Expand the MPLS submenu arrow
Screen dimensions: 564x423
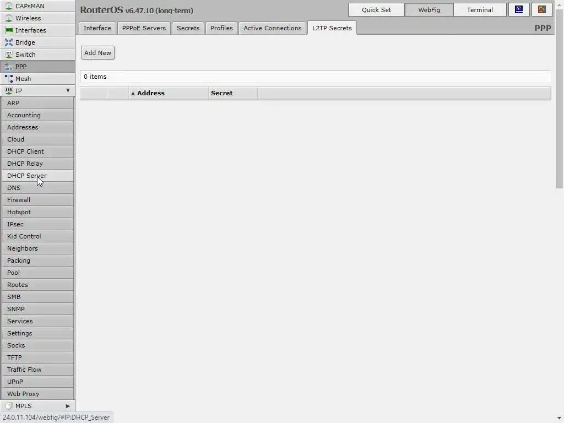[68, 406]
